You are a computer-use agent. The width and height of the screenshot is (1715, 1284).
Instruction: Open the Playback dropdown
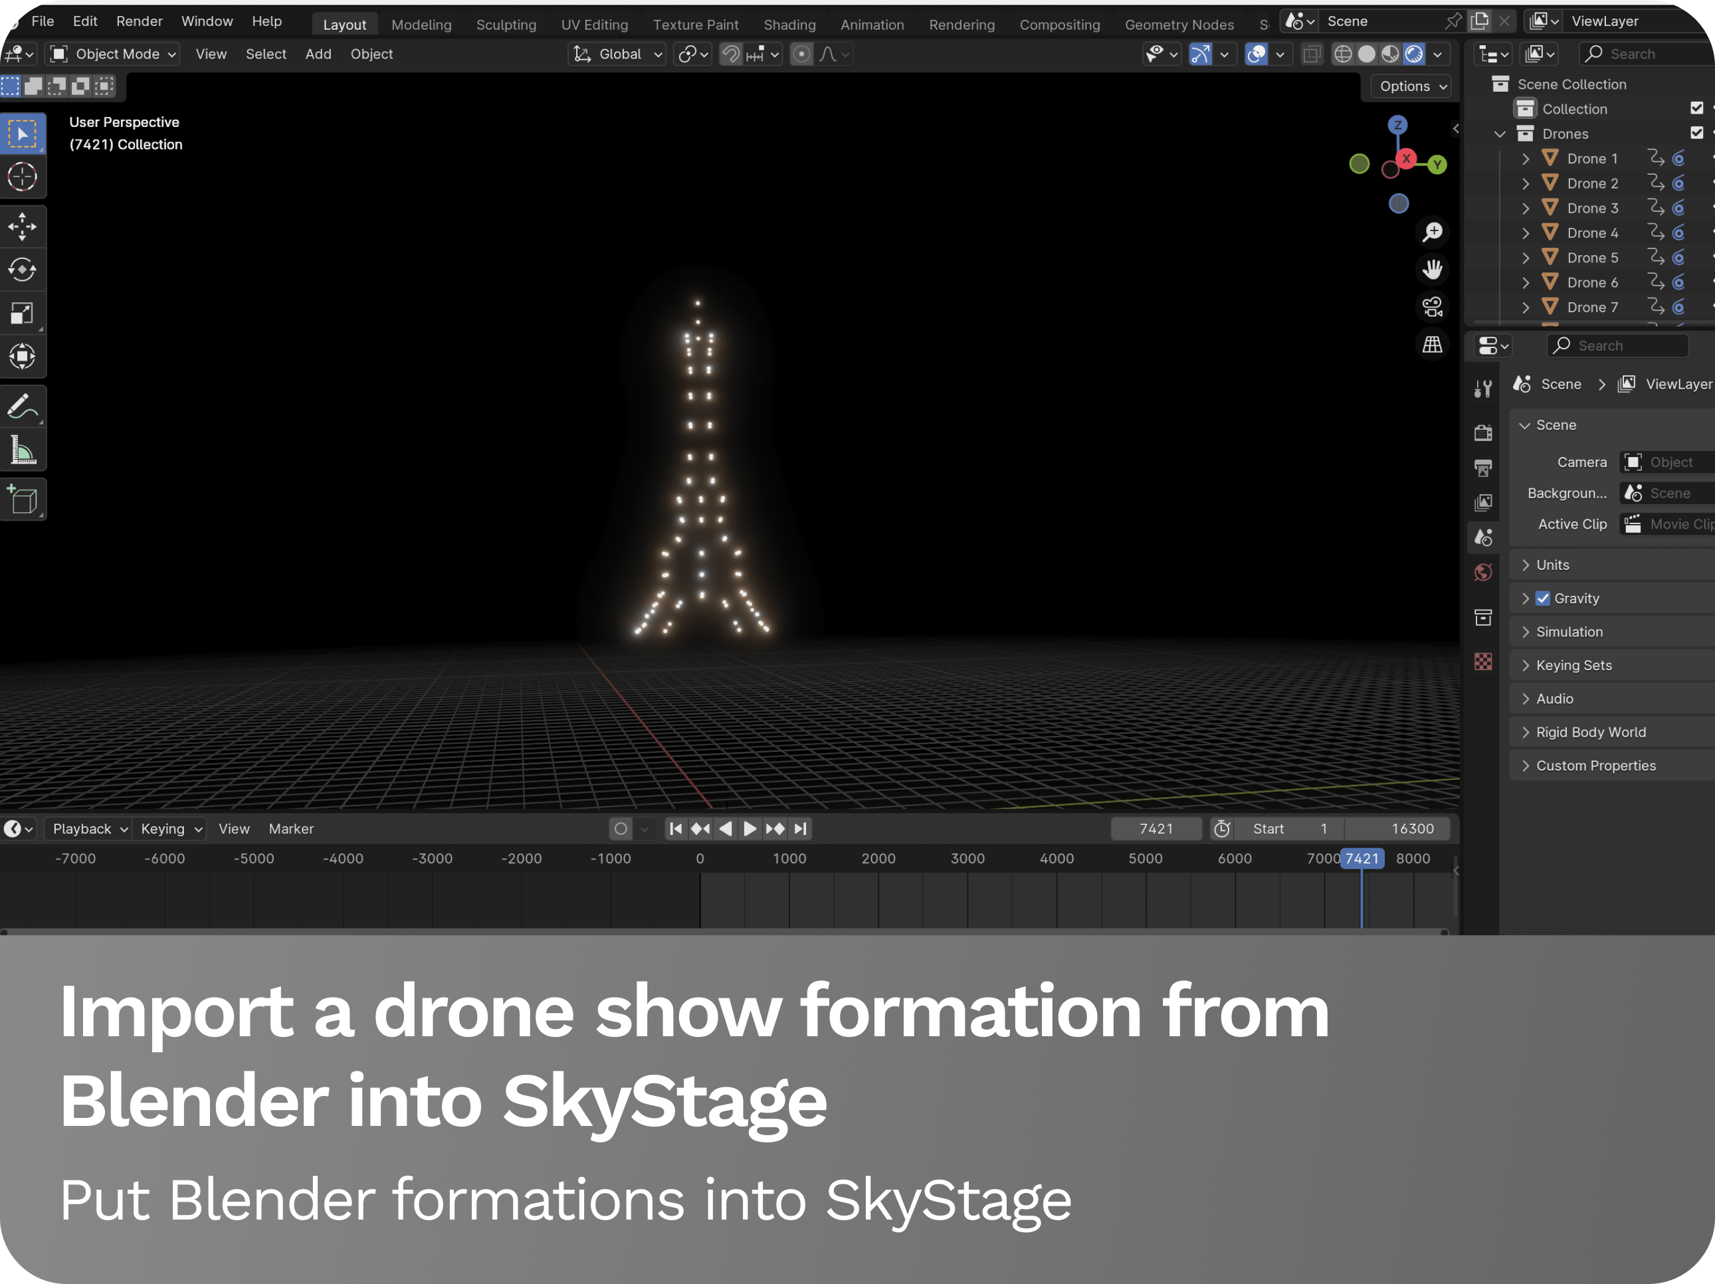point(88,828)
